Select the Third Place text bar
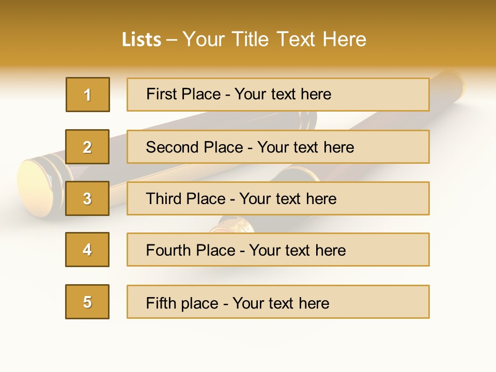 [x=278, y=198]
